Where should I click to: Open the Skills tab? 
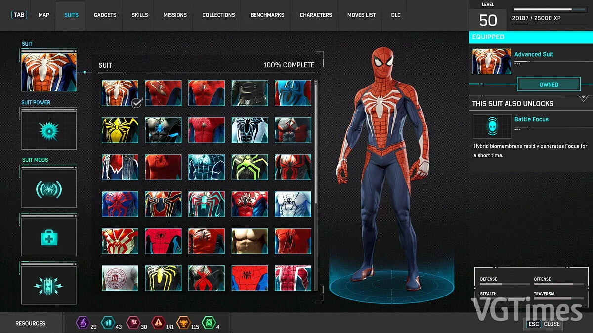point(140,15)
